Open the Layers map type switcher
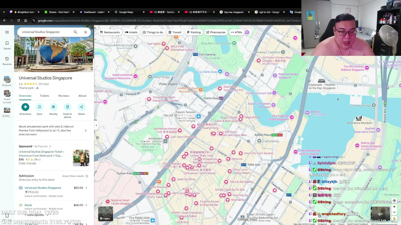The height and width of the screenshot is (225, 401). pyautogui.click(x=106, y=214)
